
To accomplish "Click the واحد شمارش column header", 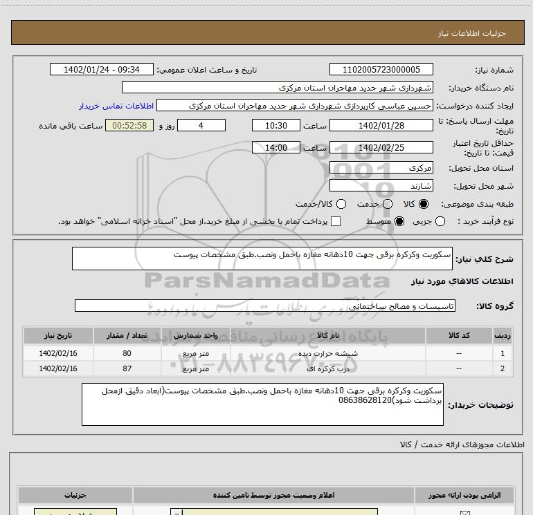I will tap(195, 335).
